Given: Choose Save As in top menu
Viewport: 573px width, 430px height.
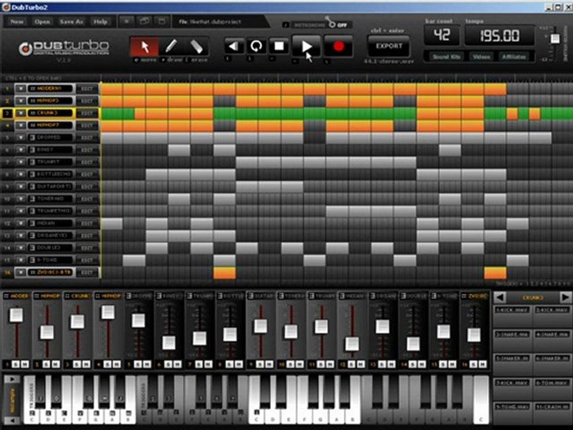Looking at the screenshot, I should click(x=71, y=21).
